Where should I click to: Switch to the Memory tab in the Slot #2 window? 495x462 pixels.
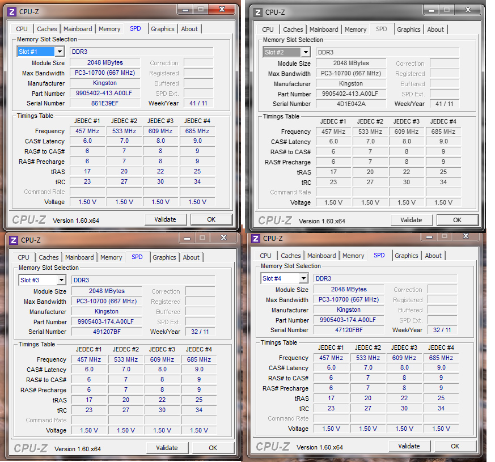tap(356, 29)
